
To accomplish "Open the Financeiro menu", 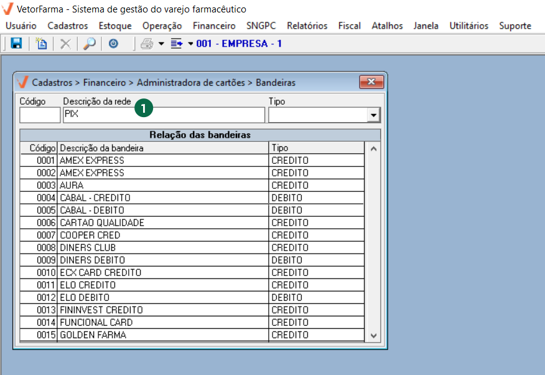I will point(214,26).
